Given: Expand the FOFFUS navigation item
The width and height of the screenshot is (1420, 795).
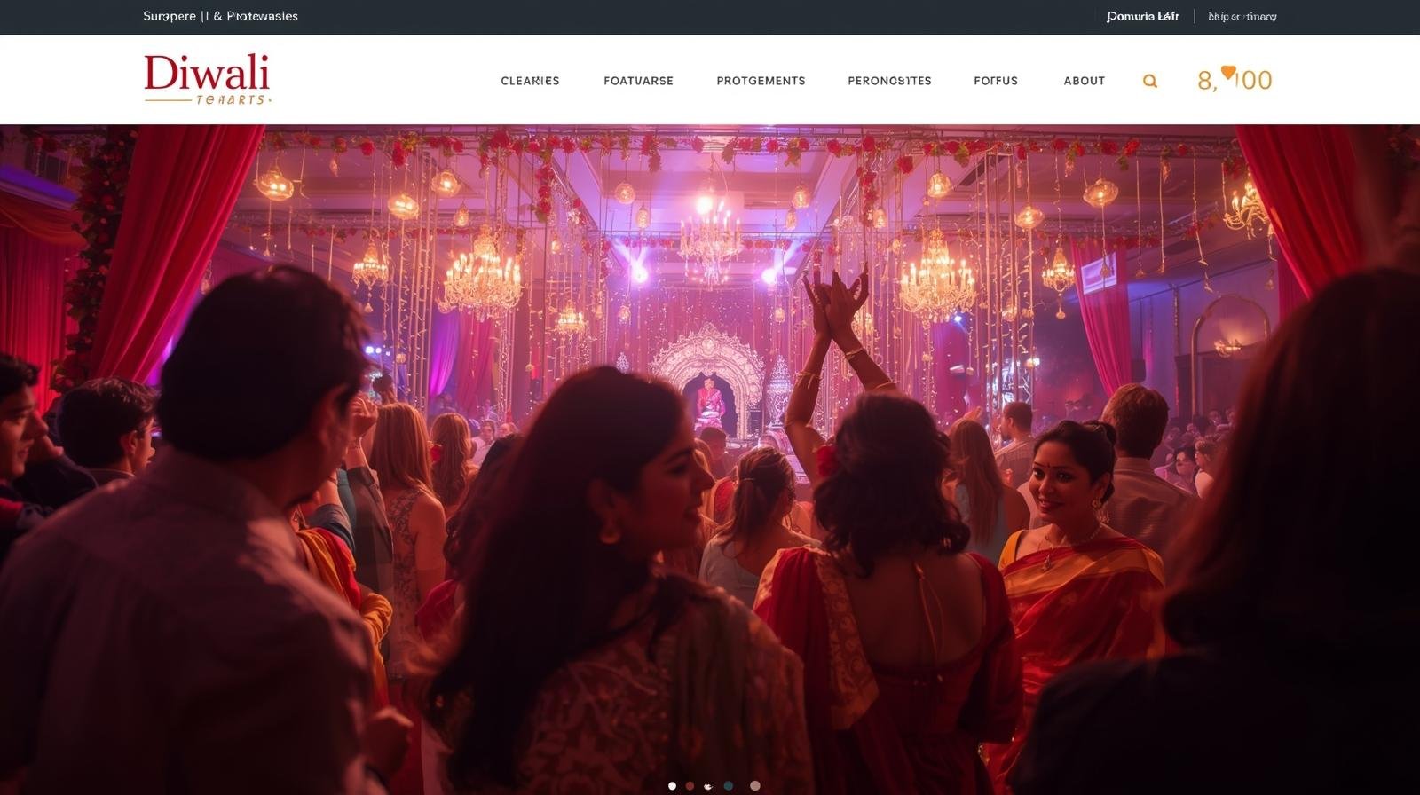Looking at the screenshot, I should tap(996, 81).
